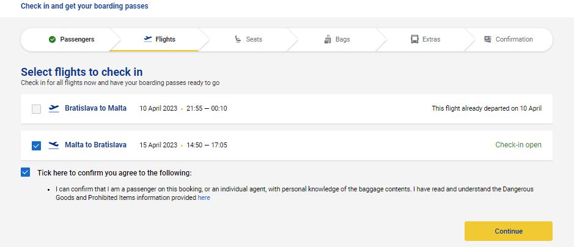Screen dimensions: 574x247
Task: Click the boarding pass icon in Confirmation step
Action: [487, 40]
